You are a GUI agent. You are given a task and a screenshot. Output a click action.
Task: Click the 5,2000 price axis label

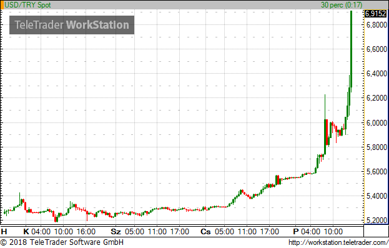tap(377, 221)
